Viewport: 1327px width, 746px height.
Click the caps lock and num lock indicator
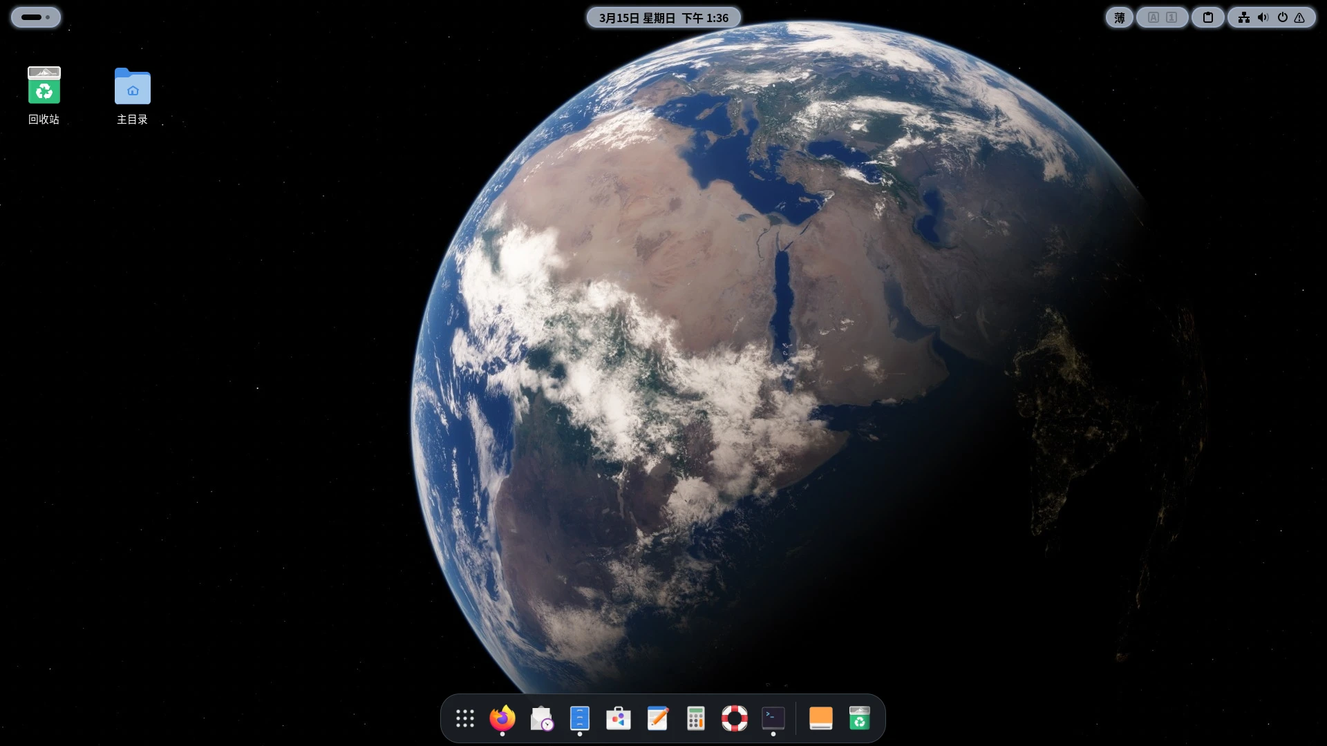point(1163,18)
